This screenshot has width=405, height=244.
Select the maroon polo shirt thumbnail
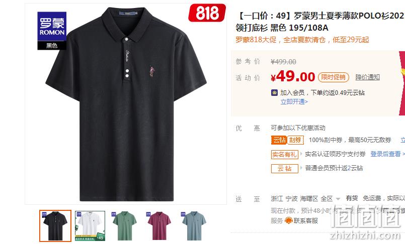point(159,226)
